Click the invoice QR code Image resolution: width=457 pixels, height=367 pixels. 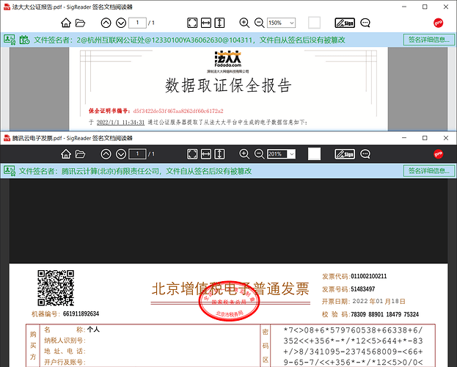(56, 288)
